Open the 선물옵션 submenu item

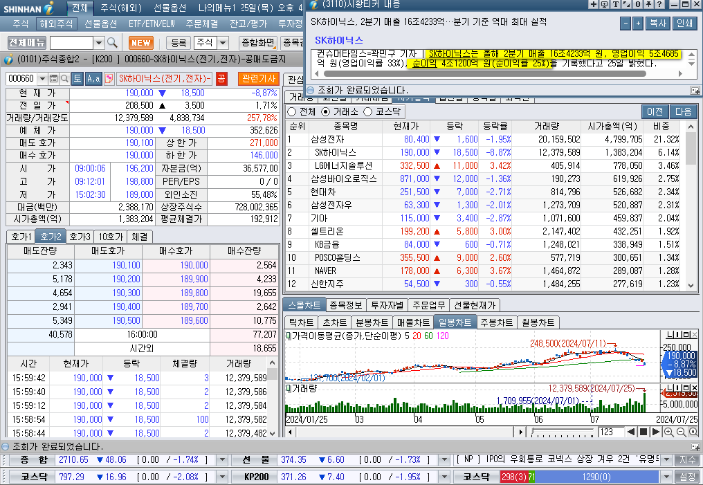click(100, 24)
